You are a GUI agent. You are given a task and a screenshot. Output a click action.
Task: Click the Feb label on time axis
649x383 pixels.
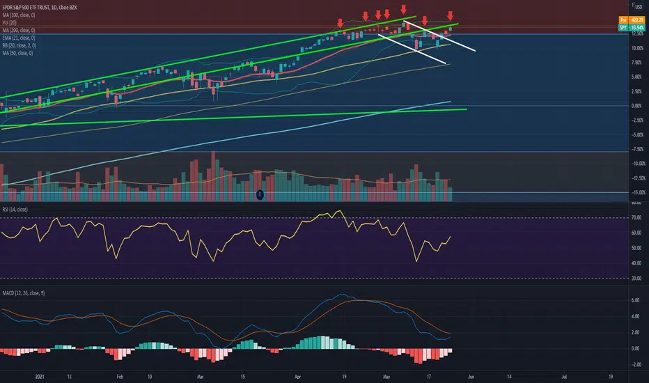(120, 377)
